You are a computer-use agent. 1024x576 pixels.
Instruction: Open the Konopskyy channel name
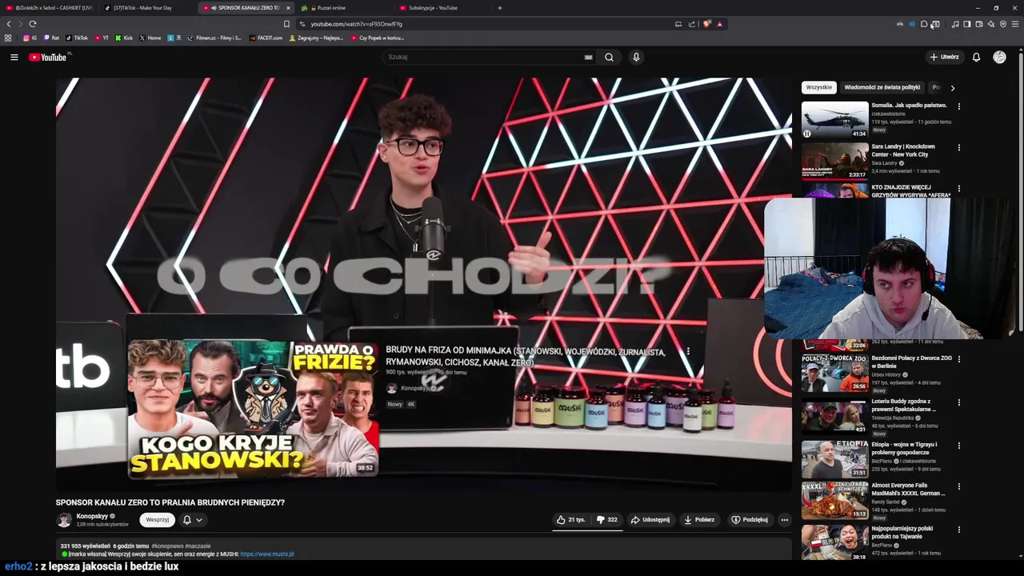[92, 516]
